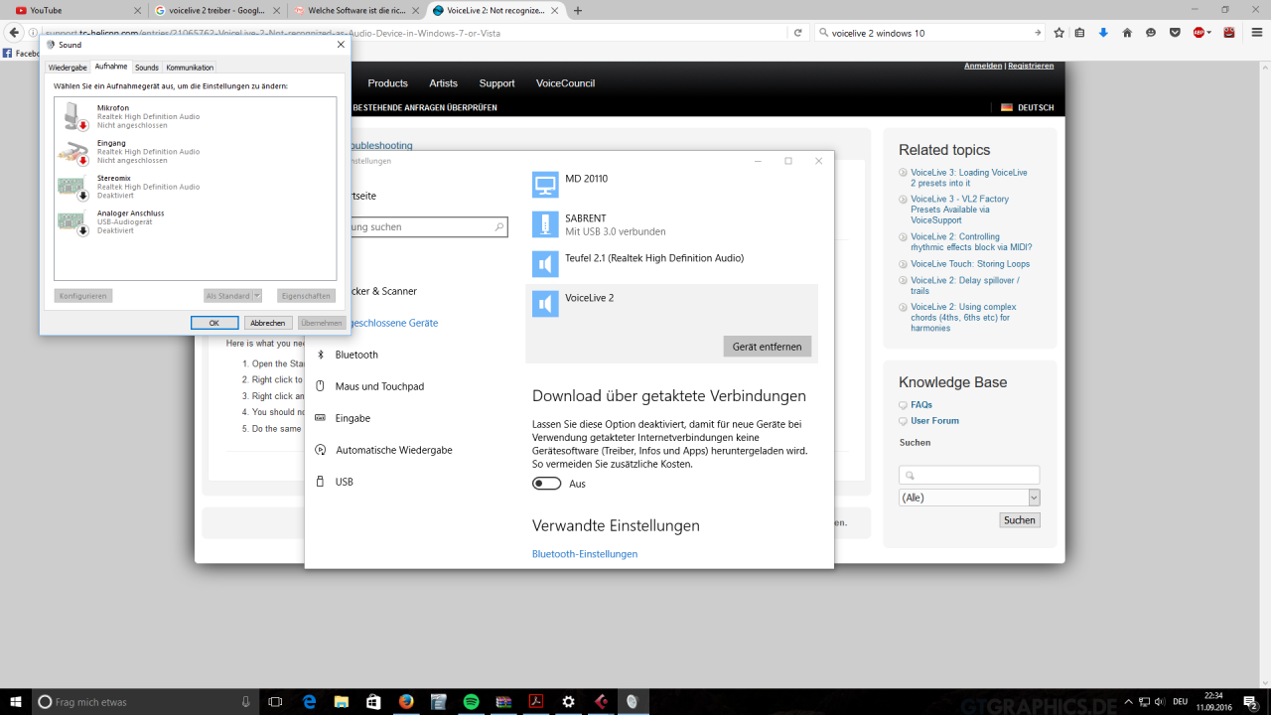Image resolution: width=1271 pixels, height=715 pixels.
Task: Open Settings gear in taskbar
Action: coord(568,701)
